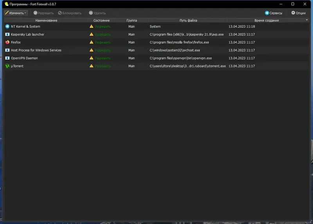Image resolution: width=313 pixels, height=224 pixels.
Task: Click the Host Process for Windows Services icon
Action: point(7,50)
